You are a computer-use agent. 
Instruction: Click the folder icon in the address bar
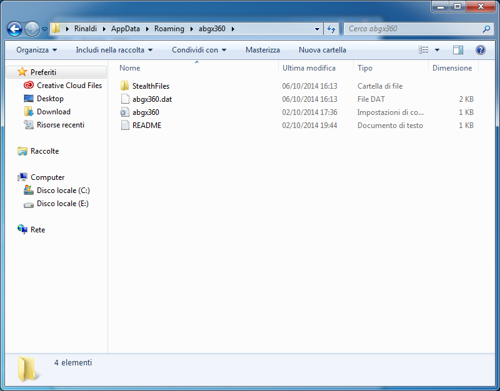pos(56,28)
